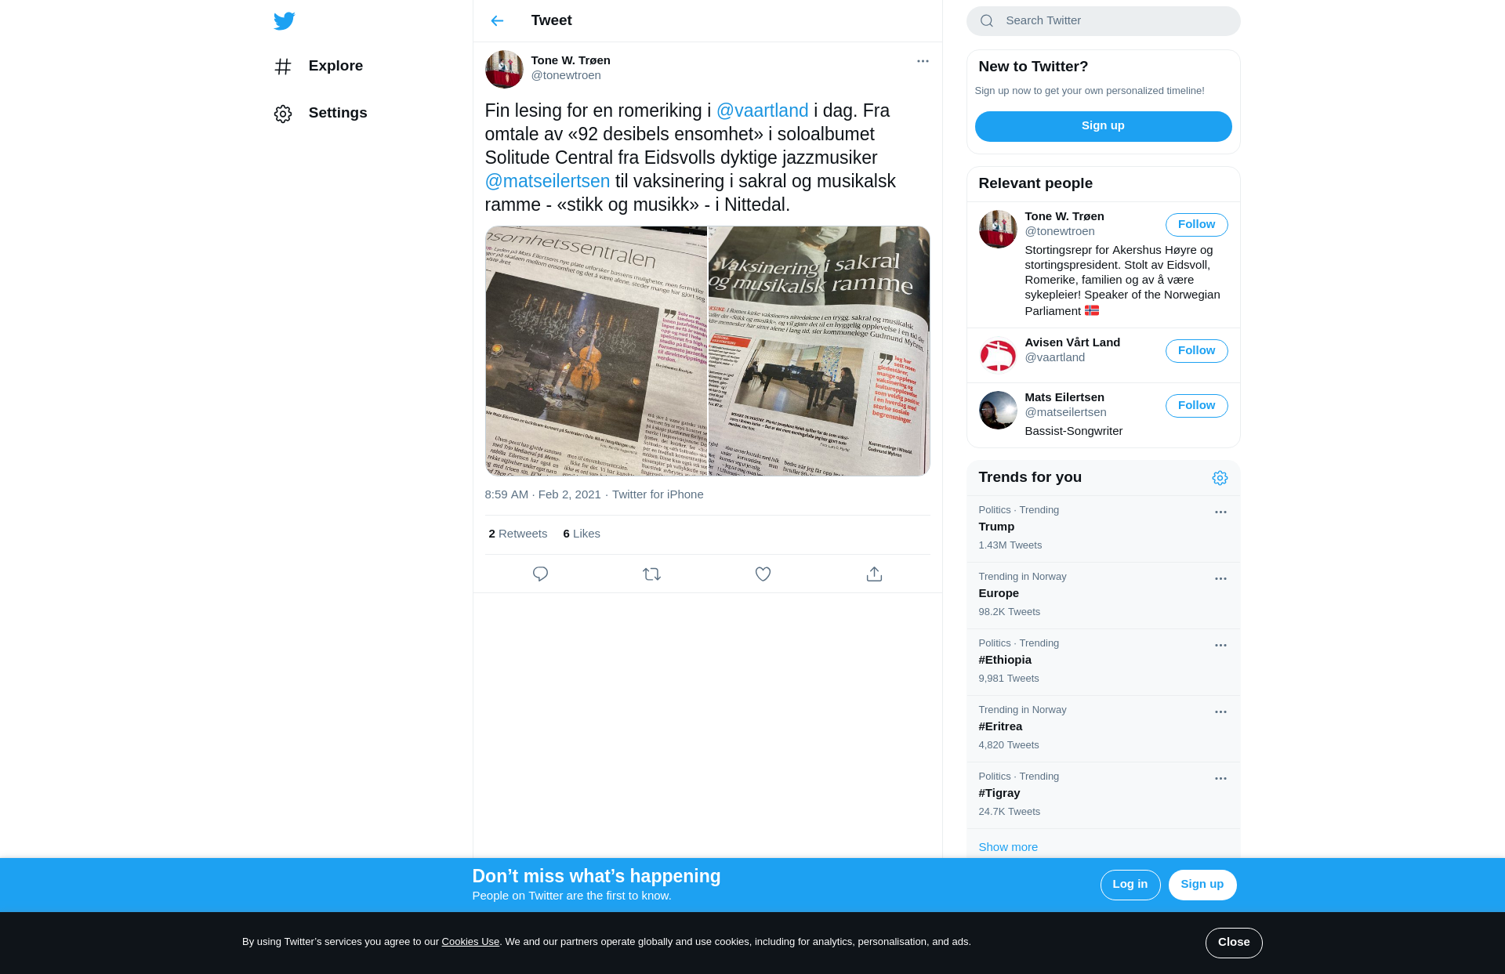The image size is (1505, 974).
Task: Click Show more under trends
Action: coord(1008,847)
